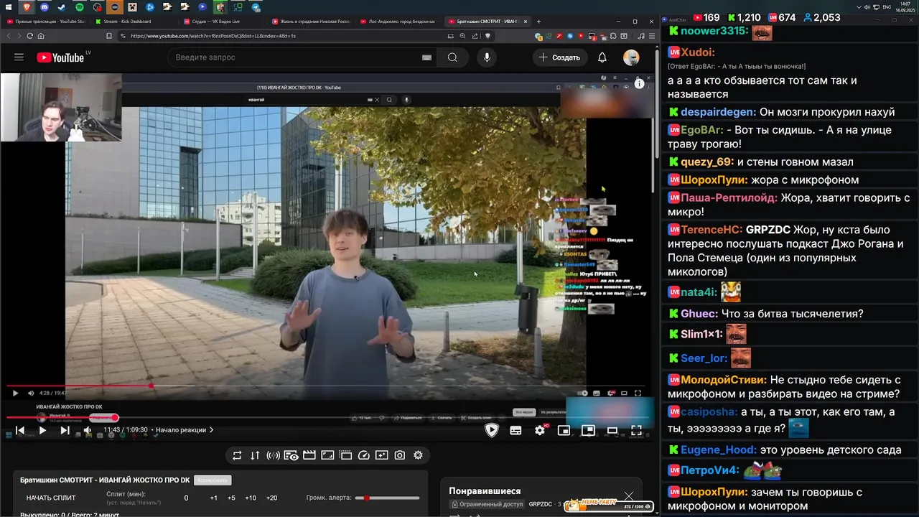Open the YouTube guide hamburger menu
Viewport: 919px width, 517px height.
(x=19, y=57)
